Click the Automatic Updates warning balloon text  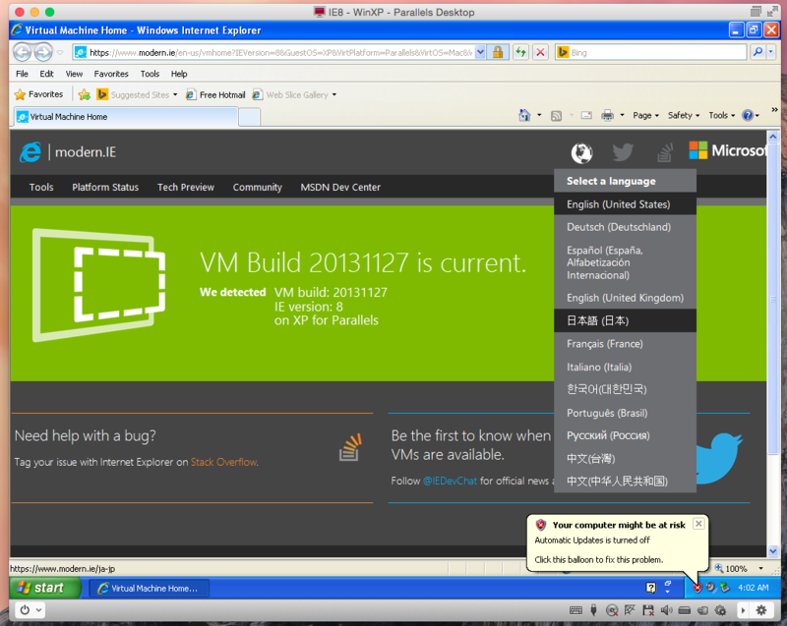click(592, 541)
